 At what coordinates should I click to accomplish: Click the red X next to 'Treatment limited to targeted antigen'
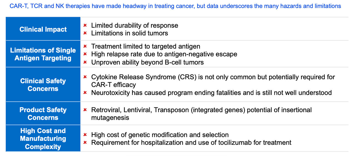(x=85, y=46)
